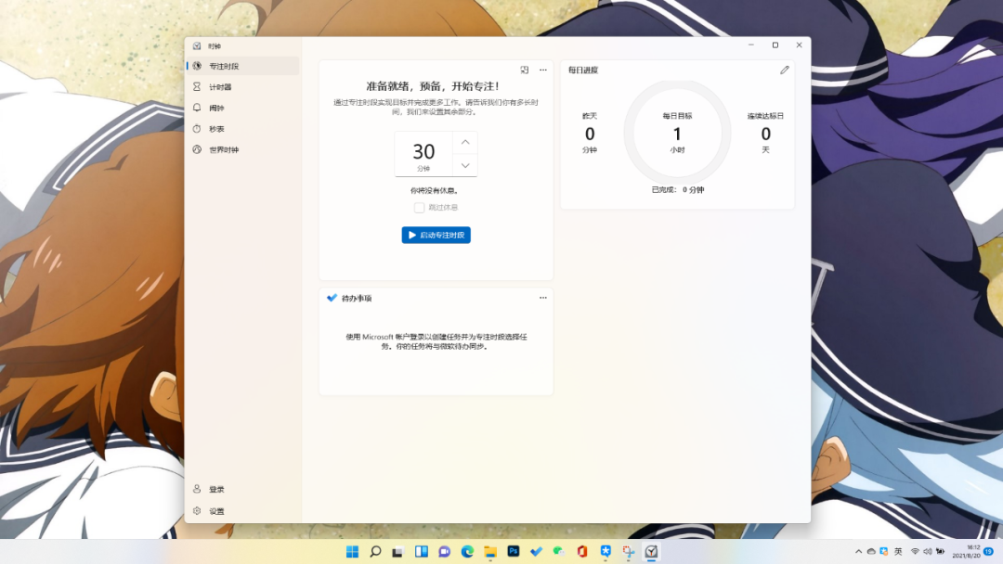Open Office from taskbar
This screenshot has width=1003, height=564.
click(x=582, y=551)
